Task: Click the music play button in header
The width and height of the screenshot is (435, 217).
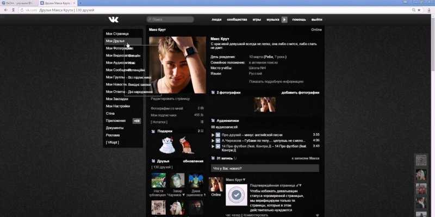Action: click(x=284, y=20)
